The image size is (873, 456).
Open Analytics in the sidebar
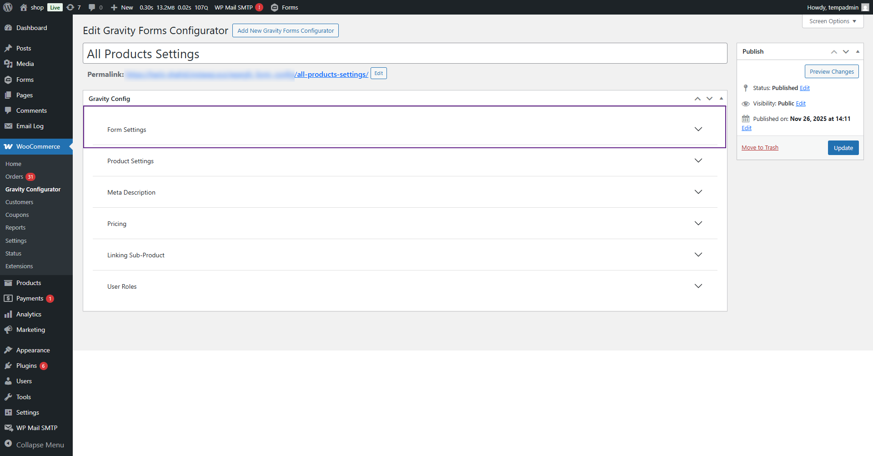click(x=28, y=314)
